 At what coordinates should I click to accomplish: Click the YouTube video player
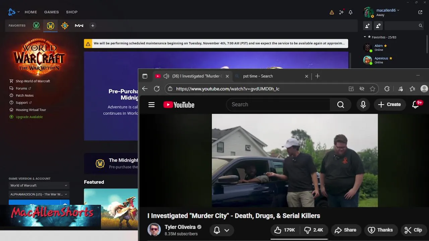[x=295, y=161]
